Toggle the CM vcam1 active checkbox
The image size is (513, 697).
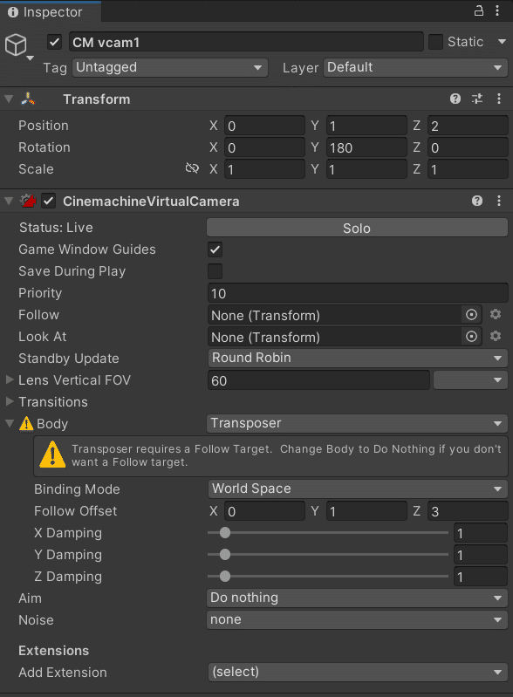(55, 42)
